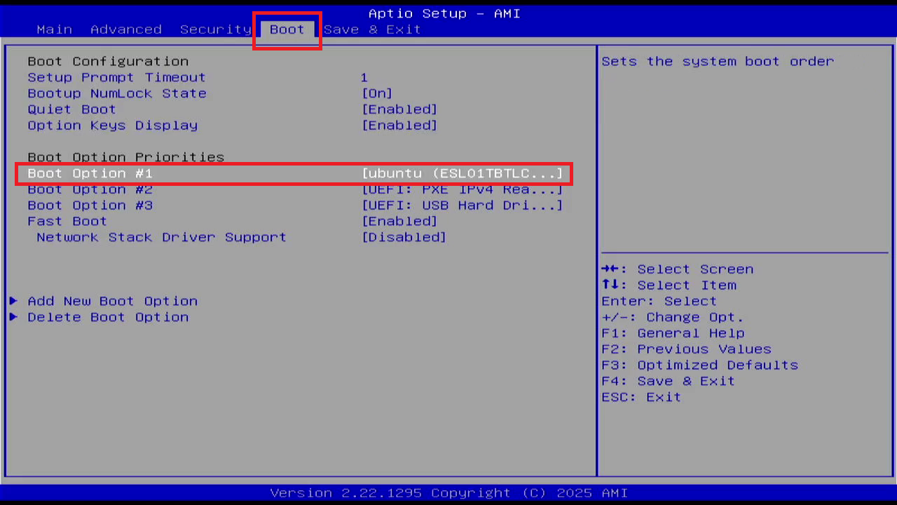The height and width of the screenshot is (505, 897).
Task: Toggle Option Keys Display value
Action: [399, 126]
